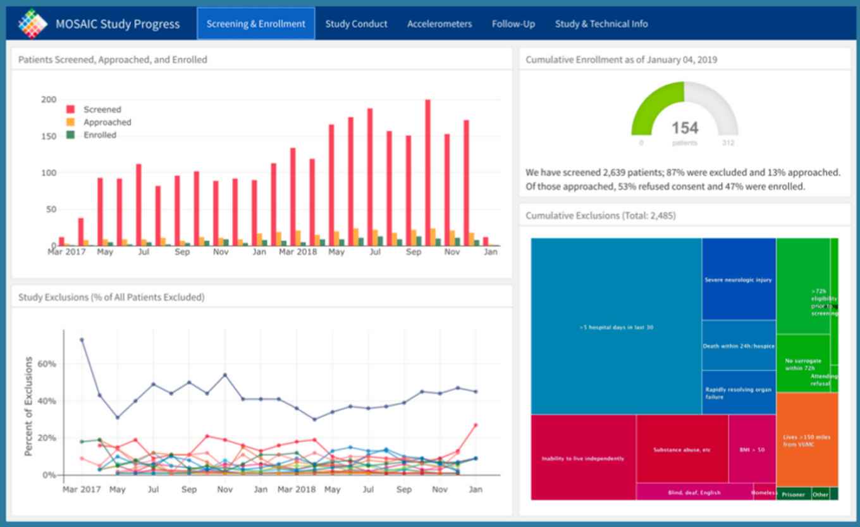Click the MOSAIC mosaic logo icon

coord(34,23)
